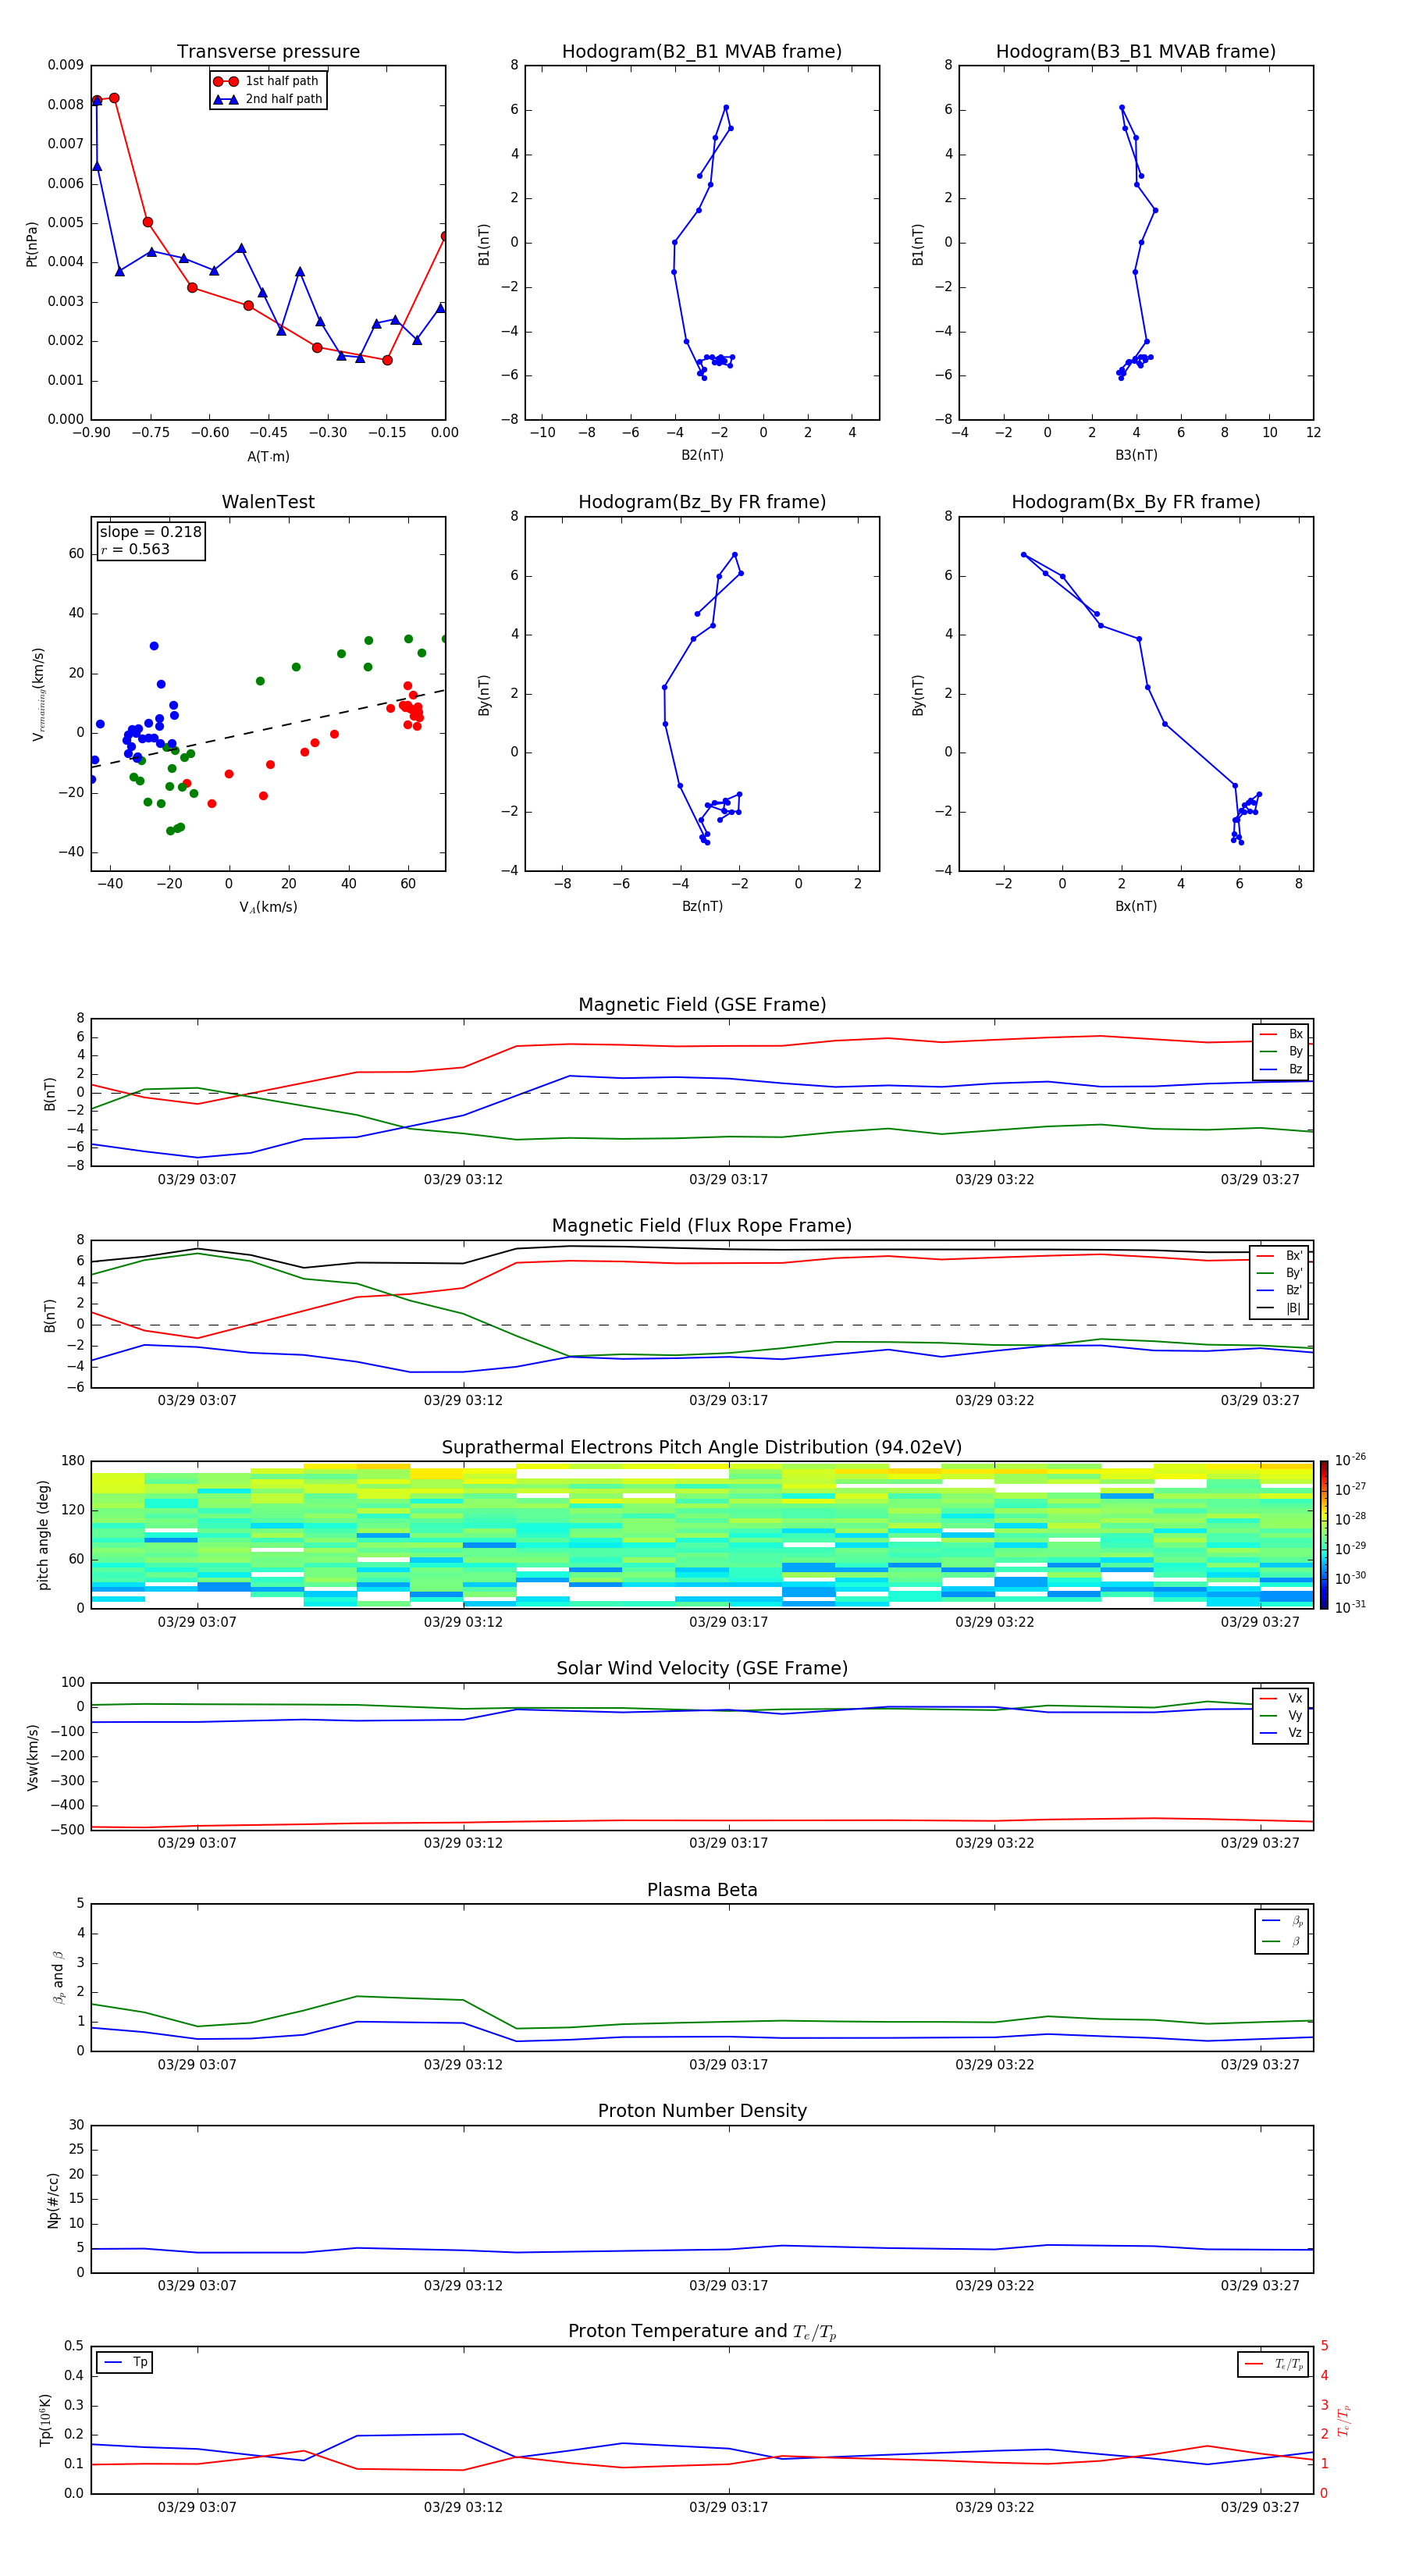Viewport: 1405px width, 2576px height.
Task: Click the 'Bz(nT)' x-axis label
Action: pyautogui.click(x=702, y=906)
